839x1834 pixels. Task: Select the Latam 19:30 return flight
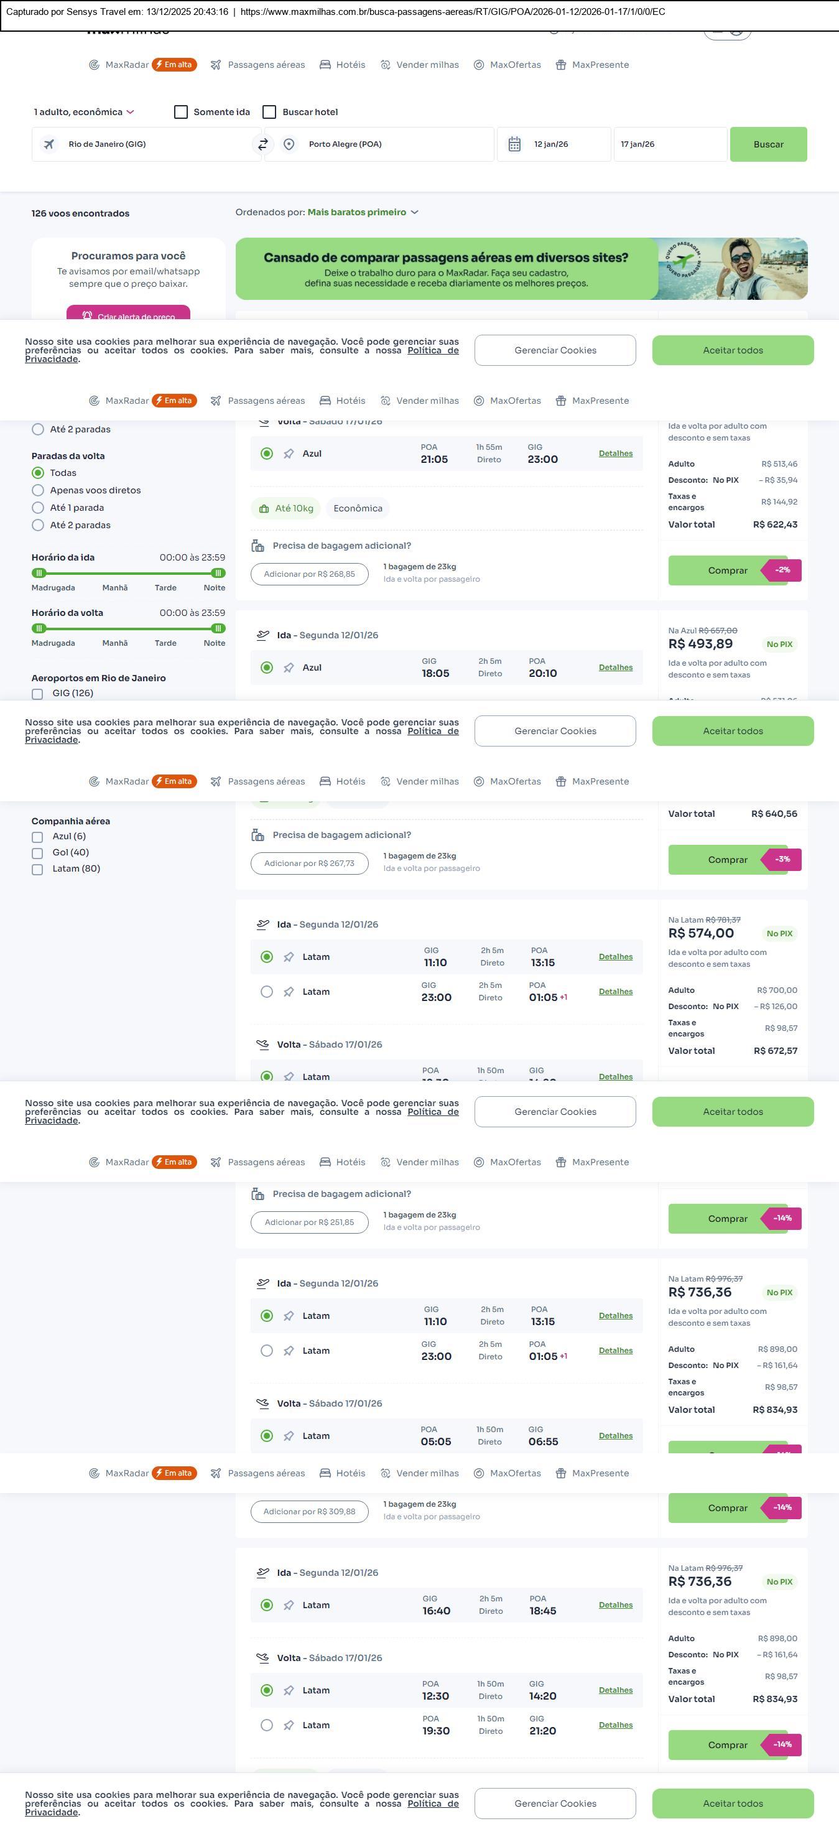pos(267,1726)
